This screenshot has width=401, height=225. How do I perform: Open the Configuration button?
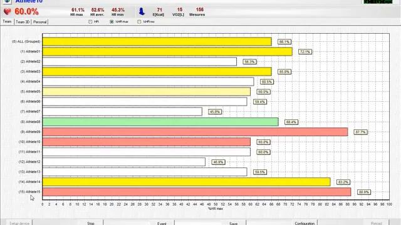(x=305, y=223)
